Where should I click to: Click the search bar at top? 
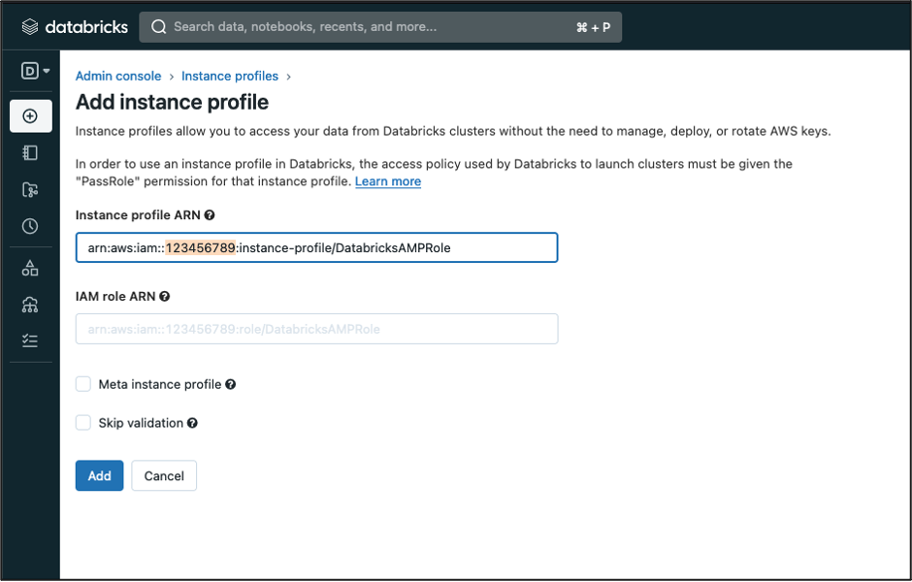point(378,26)
